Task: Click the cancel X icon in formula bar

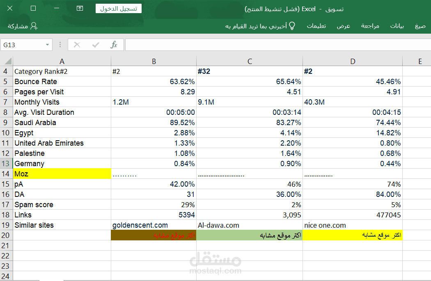Action: pos(77,45)
